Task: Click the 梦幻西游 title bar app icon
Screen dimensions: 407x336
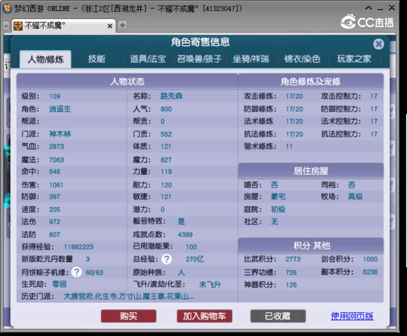Action: [x=7, y=8]
